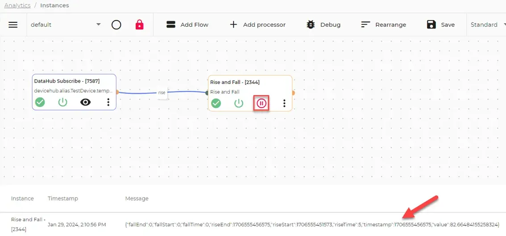Rearrange the processors
The height and width of the screenshot is (236, 506).
(x=383, y=25)
